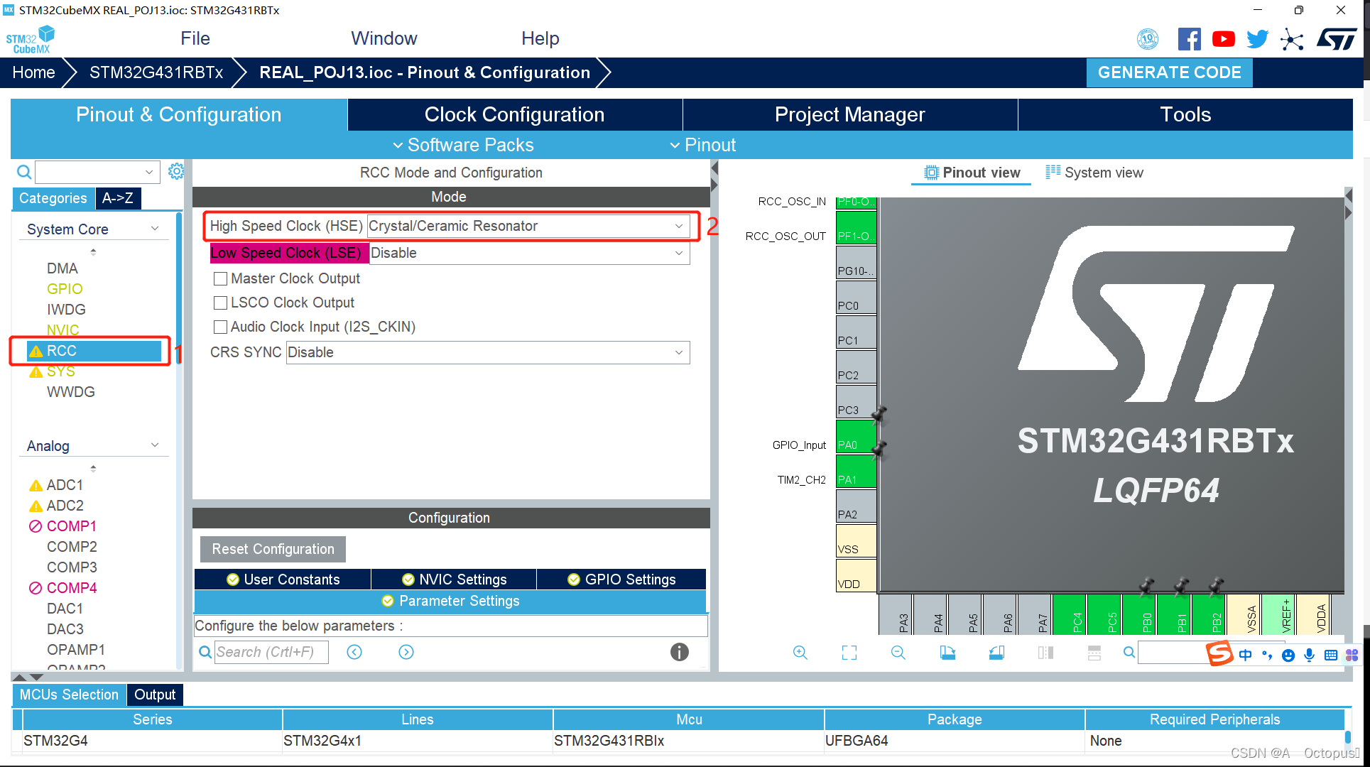This screenshot has width=1370, height=767.
Task: Click the Reset Configuration button
Action: click(273, 549)
